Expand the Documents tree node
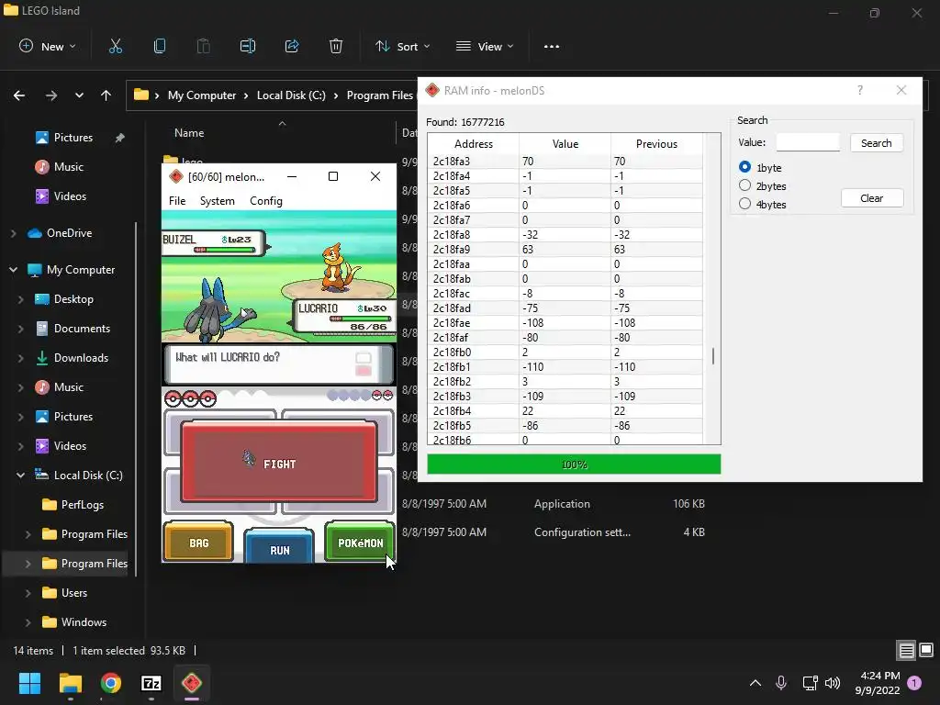Viewport: 940px width, 705px height. click(x=21, y=329)
